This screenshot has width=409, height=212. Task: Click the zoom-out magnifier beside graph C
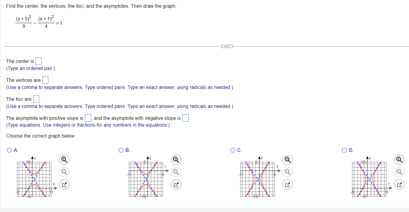tap(287, 172)
